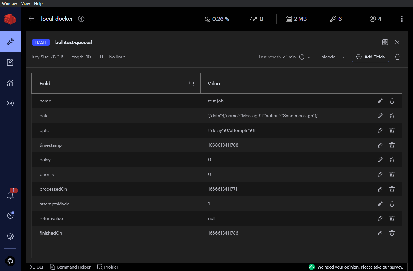
Task: Delete the processedOn field
Action: (392, 189)
